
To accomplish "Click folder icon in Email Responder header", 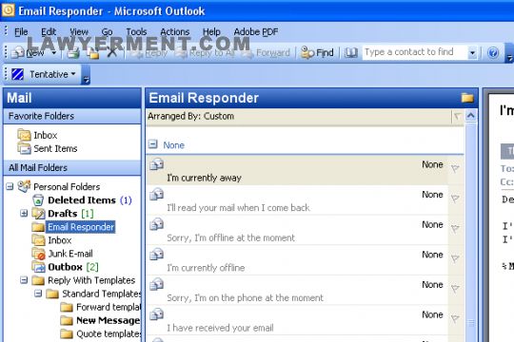I will click(467, 98).
